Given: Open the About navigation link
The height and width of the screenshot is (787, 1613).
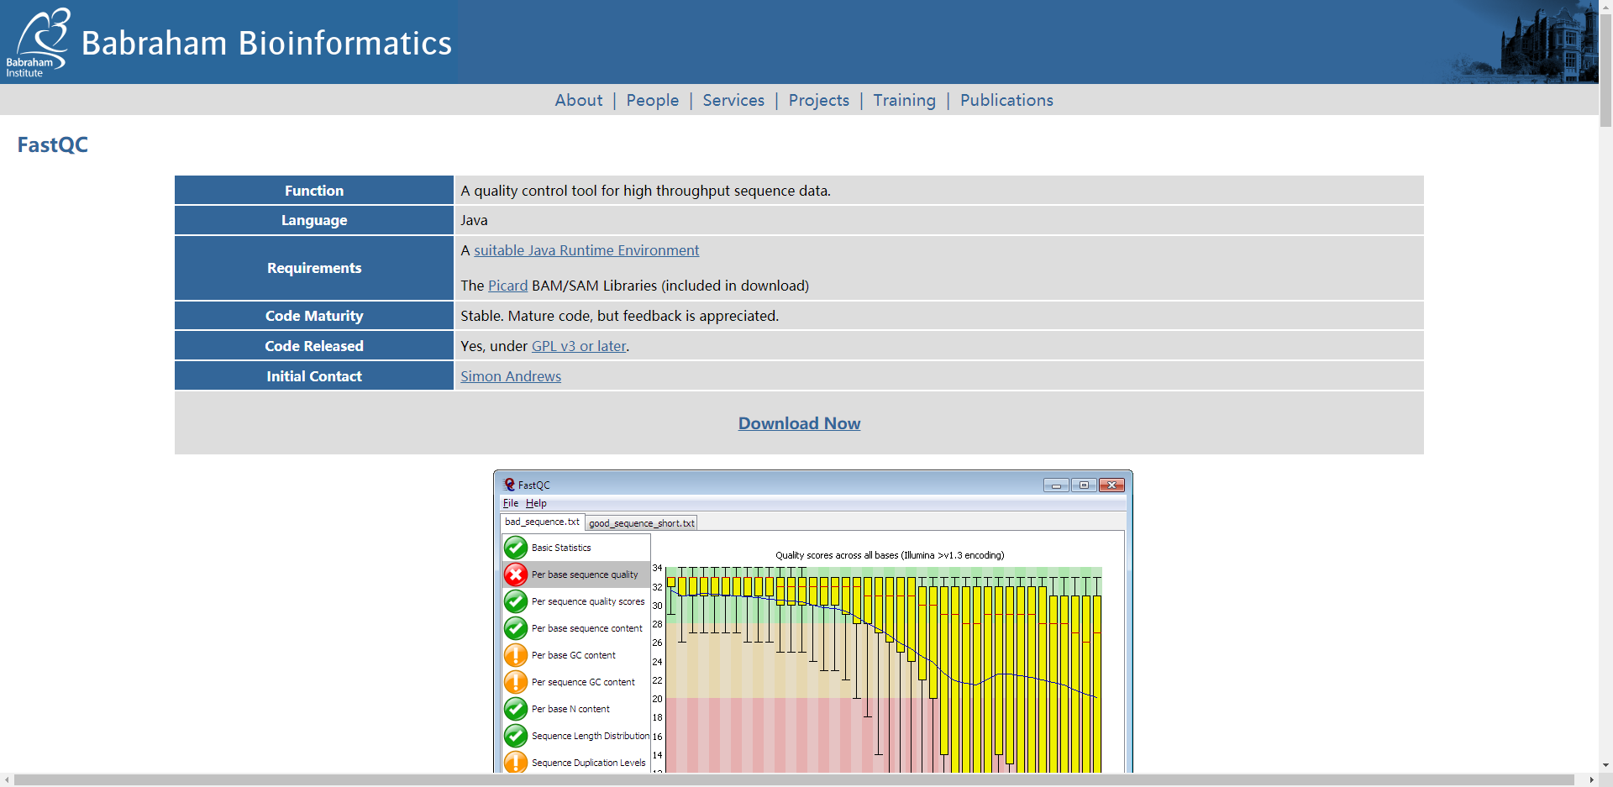Looking at the screenshot, I should point(578,100).
